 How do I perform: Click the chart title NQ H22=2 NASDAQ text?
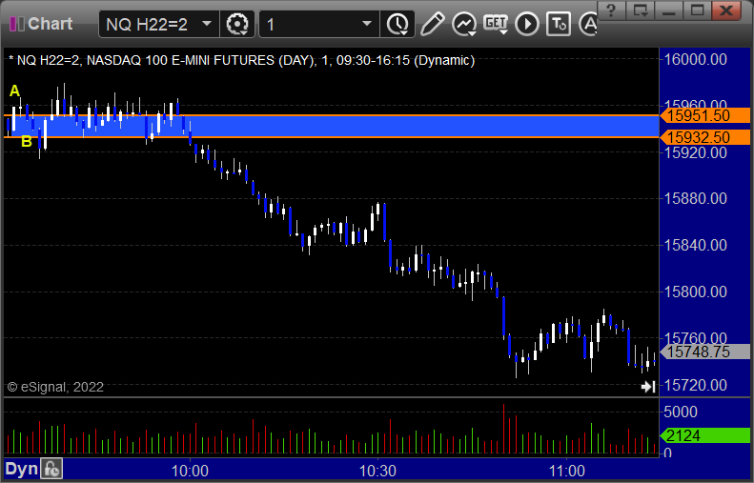point(242,61)
